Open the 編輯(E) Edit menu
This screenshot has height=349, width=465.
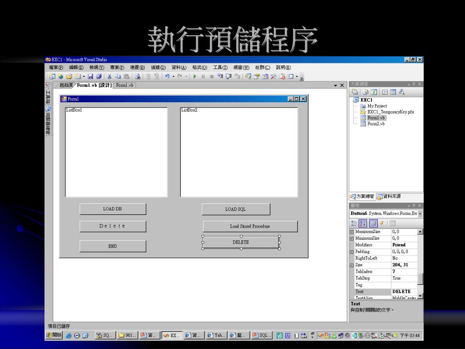(x=76, y=68)
